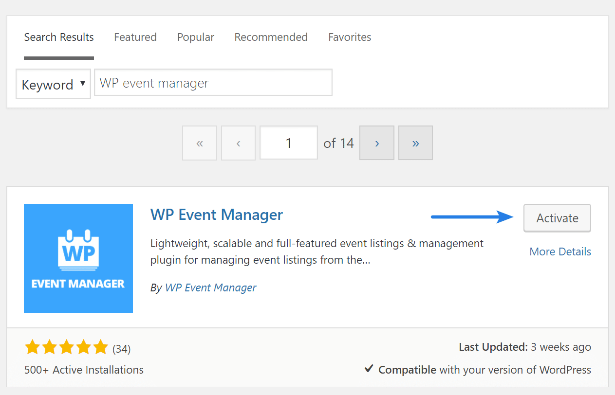
Task: Click the WP Event Manager plugin logo
Action: (78, 258)
